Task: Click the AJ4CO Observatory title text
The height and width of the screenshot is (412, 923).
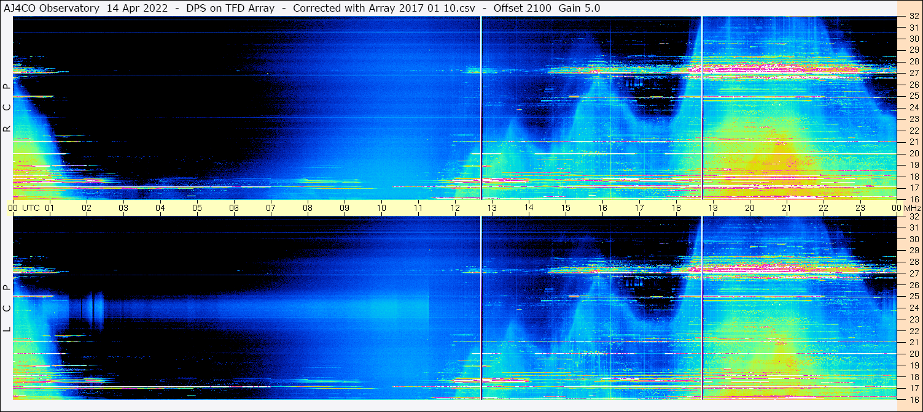Action: point(52,8)
